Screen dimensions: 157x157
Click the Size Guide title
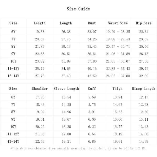(x=78, y=9)
